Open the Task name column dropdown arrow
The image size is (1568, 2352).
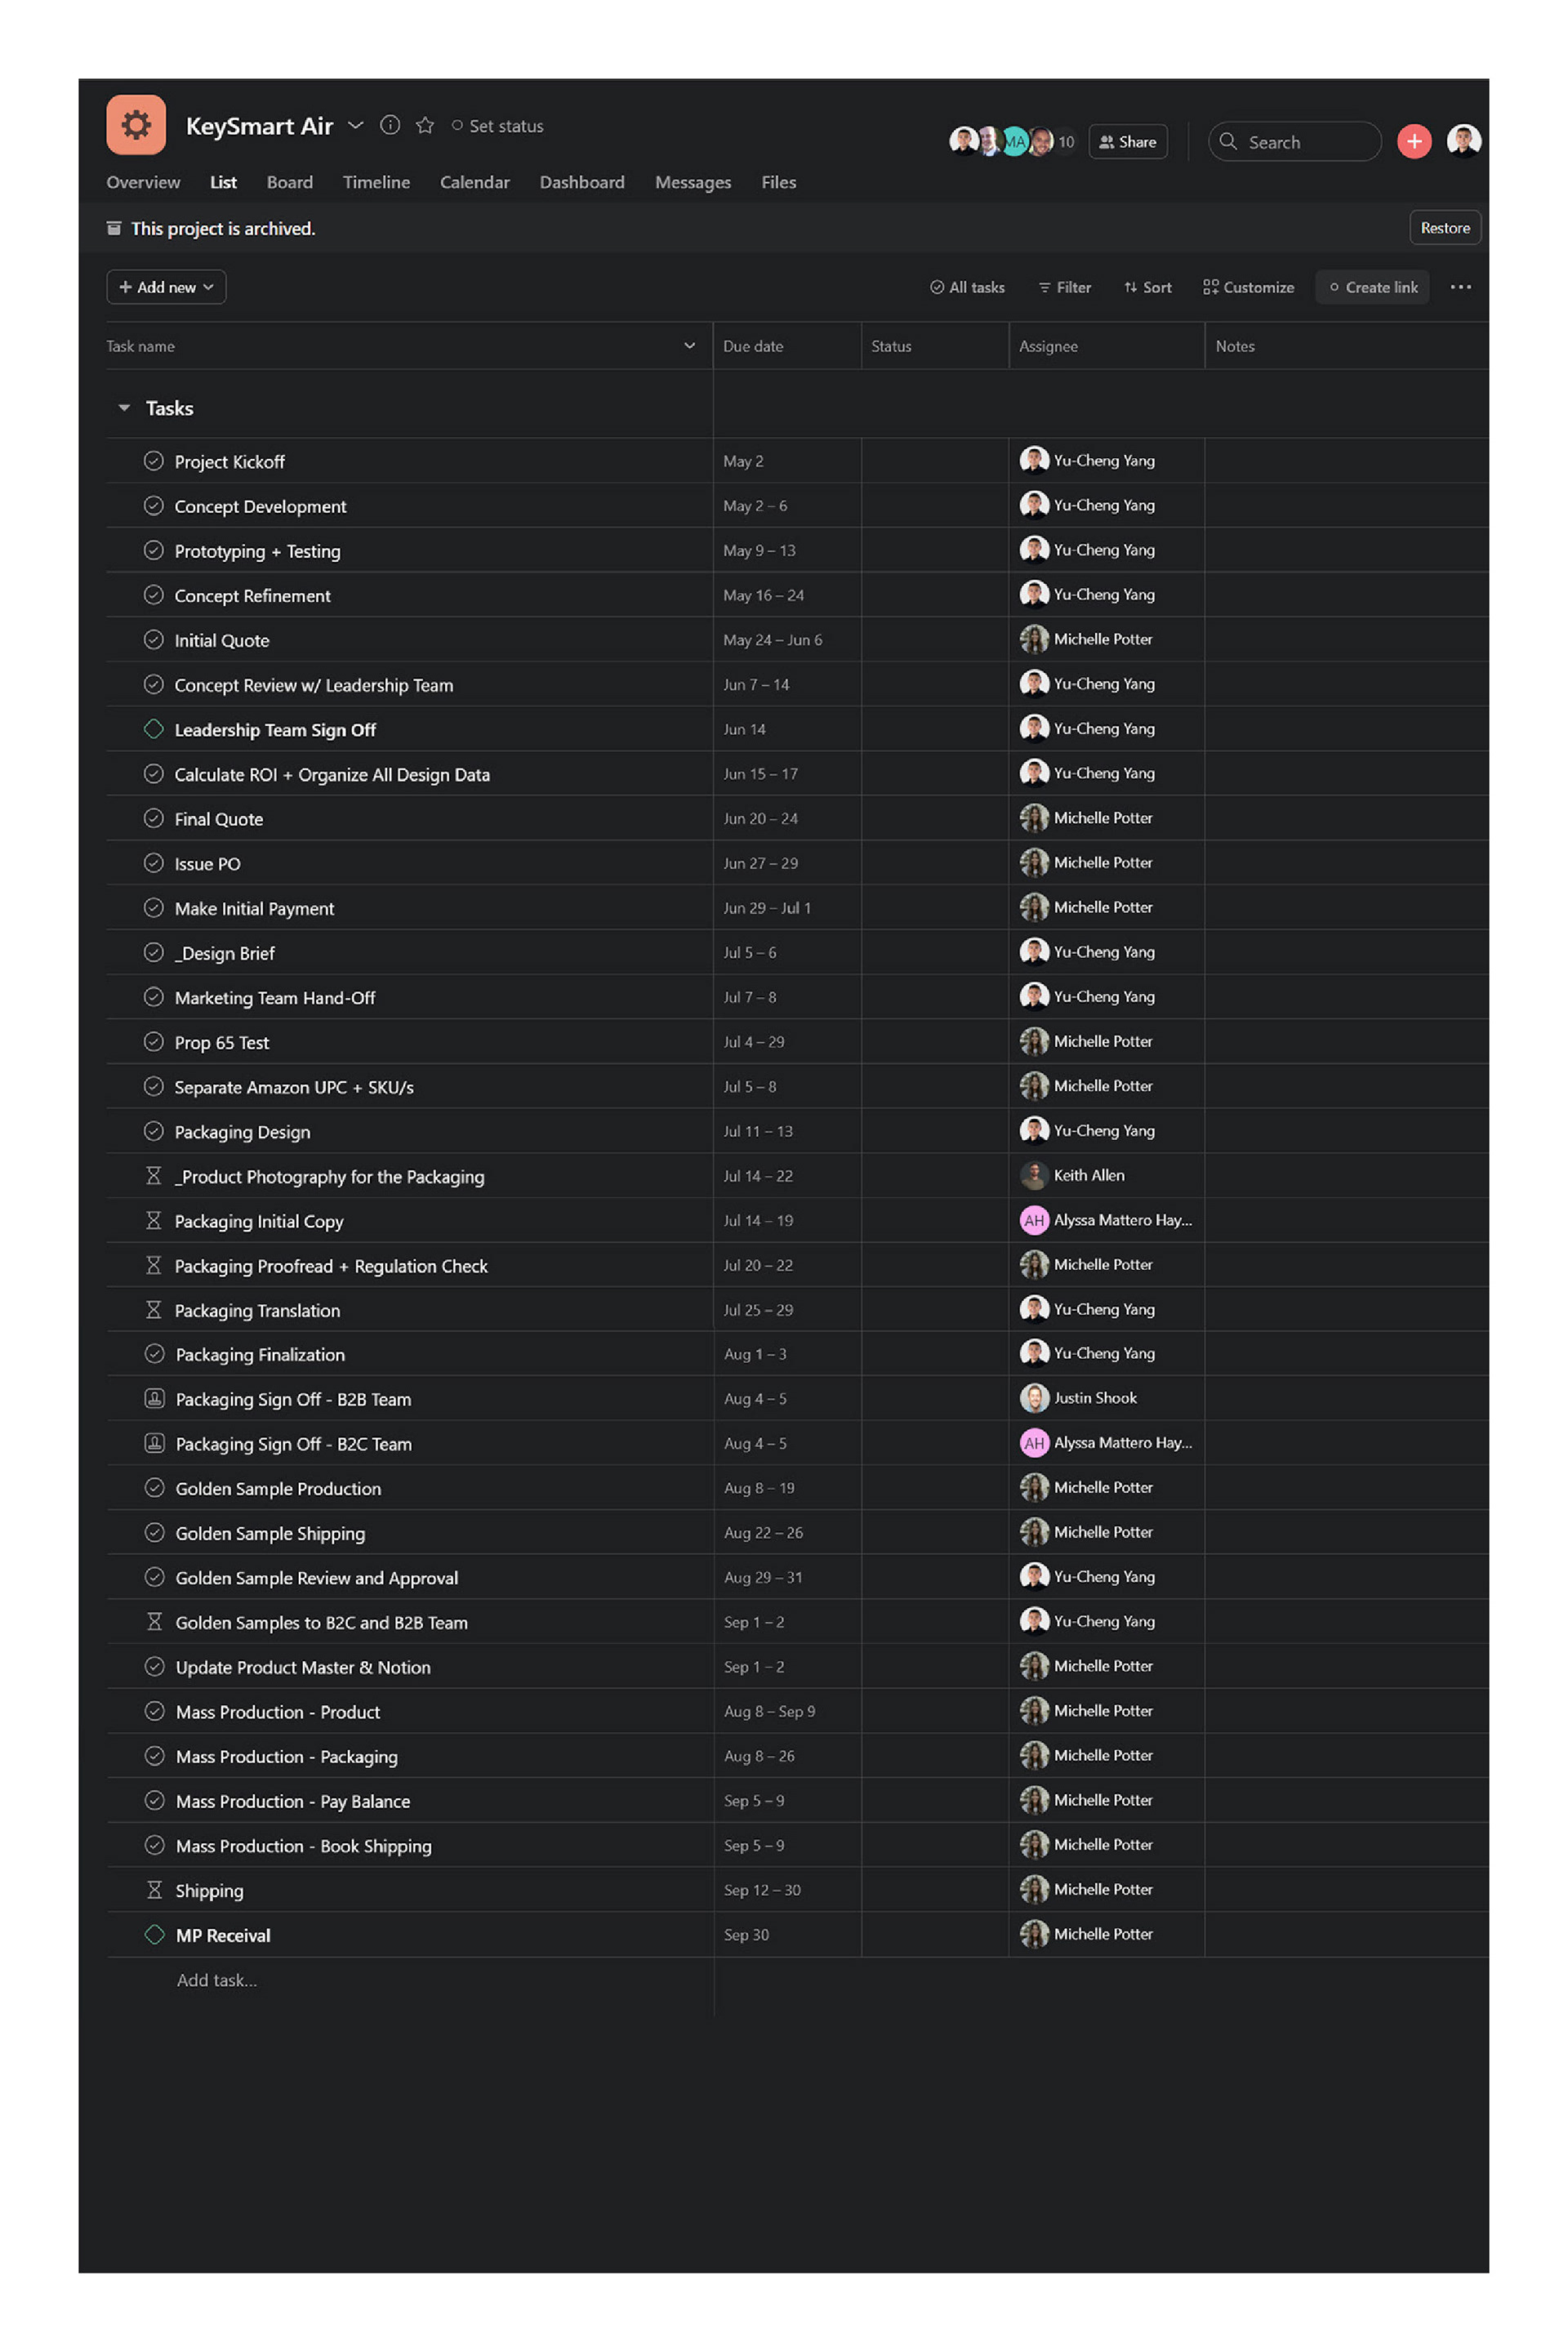689,346
